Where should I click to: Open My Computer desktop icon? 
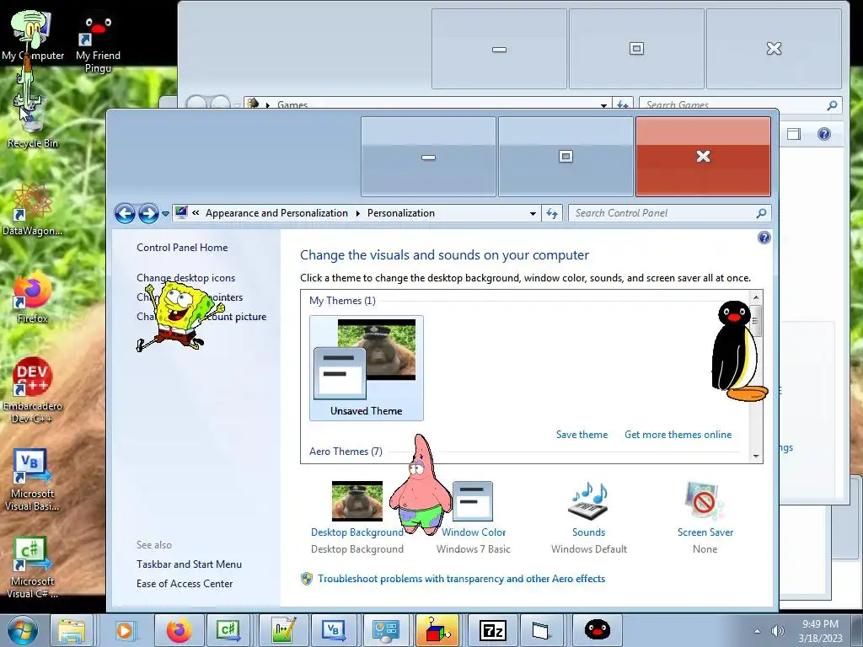click(x=33, y=35)
